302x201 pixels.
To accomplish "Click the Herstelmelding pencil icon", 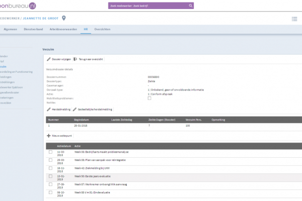I will 48,109.
